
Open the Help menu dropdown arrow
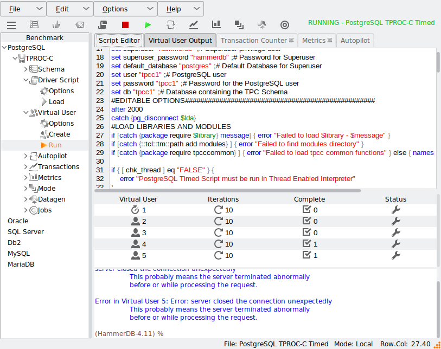point(197,9)
